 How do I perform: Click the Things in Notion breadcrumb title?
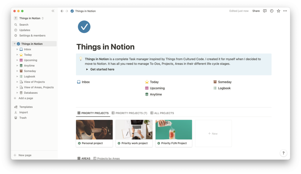(85, 11)
